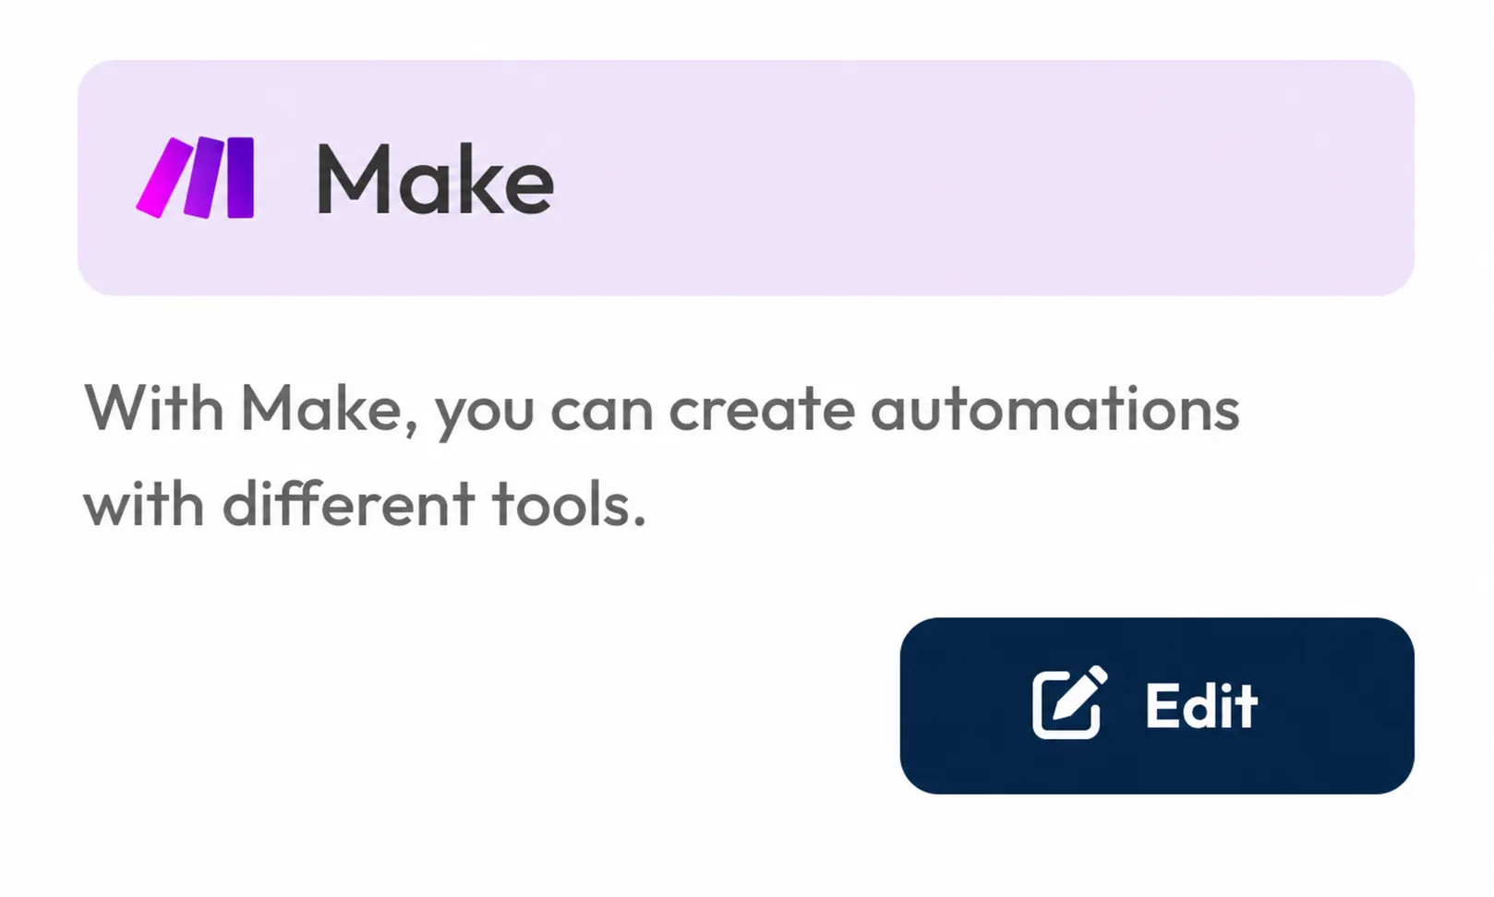Click the middle stripe of the Make logo

(204, 178)
